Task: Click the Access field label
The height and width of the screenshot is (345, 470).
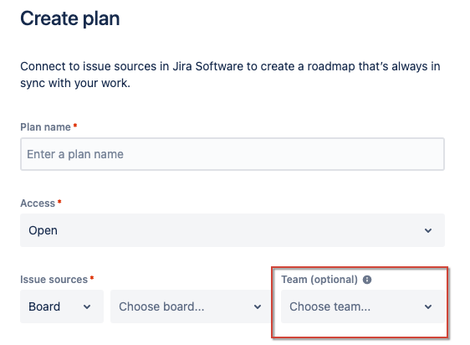Action: (38, 203)
